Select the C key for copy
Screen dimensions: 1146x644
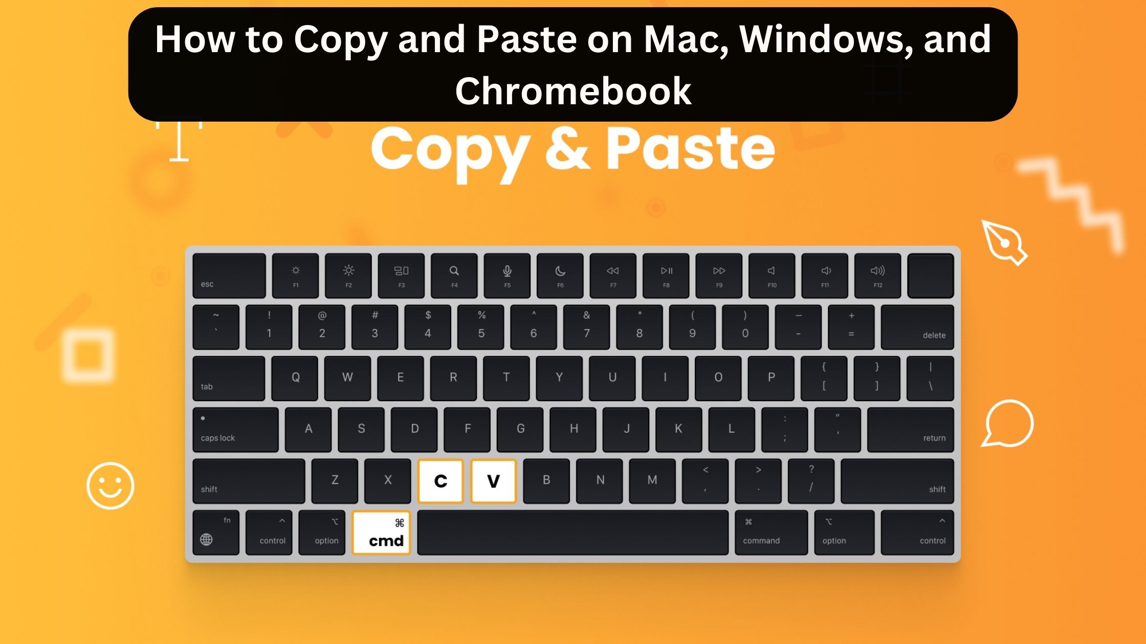438,480
